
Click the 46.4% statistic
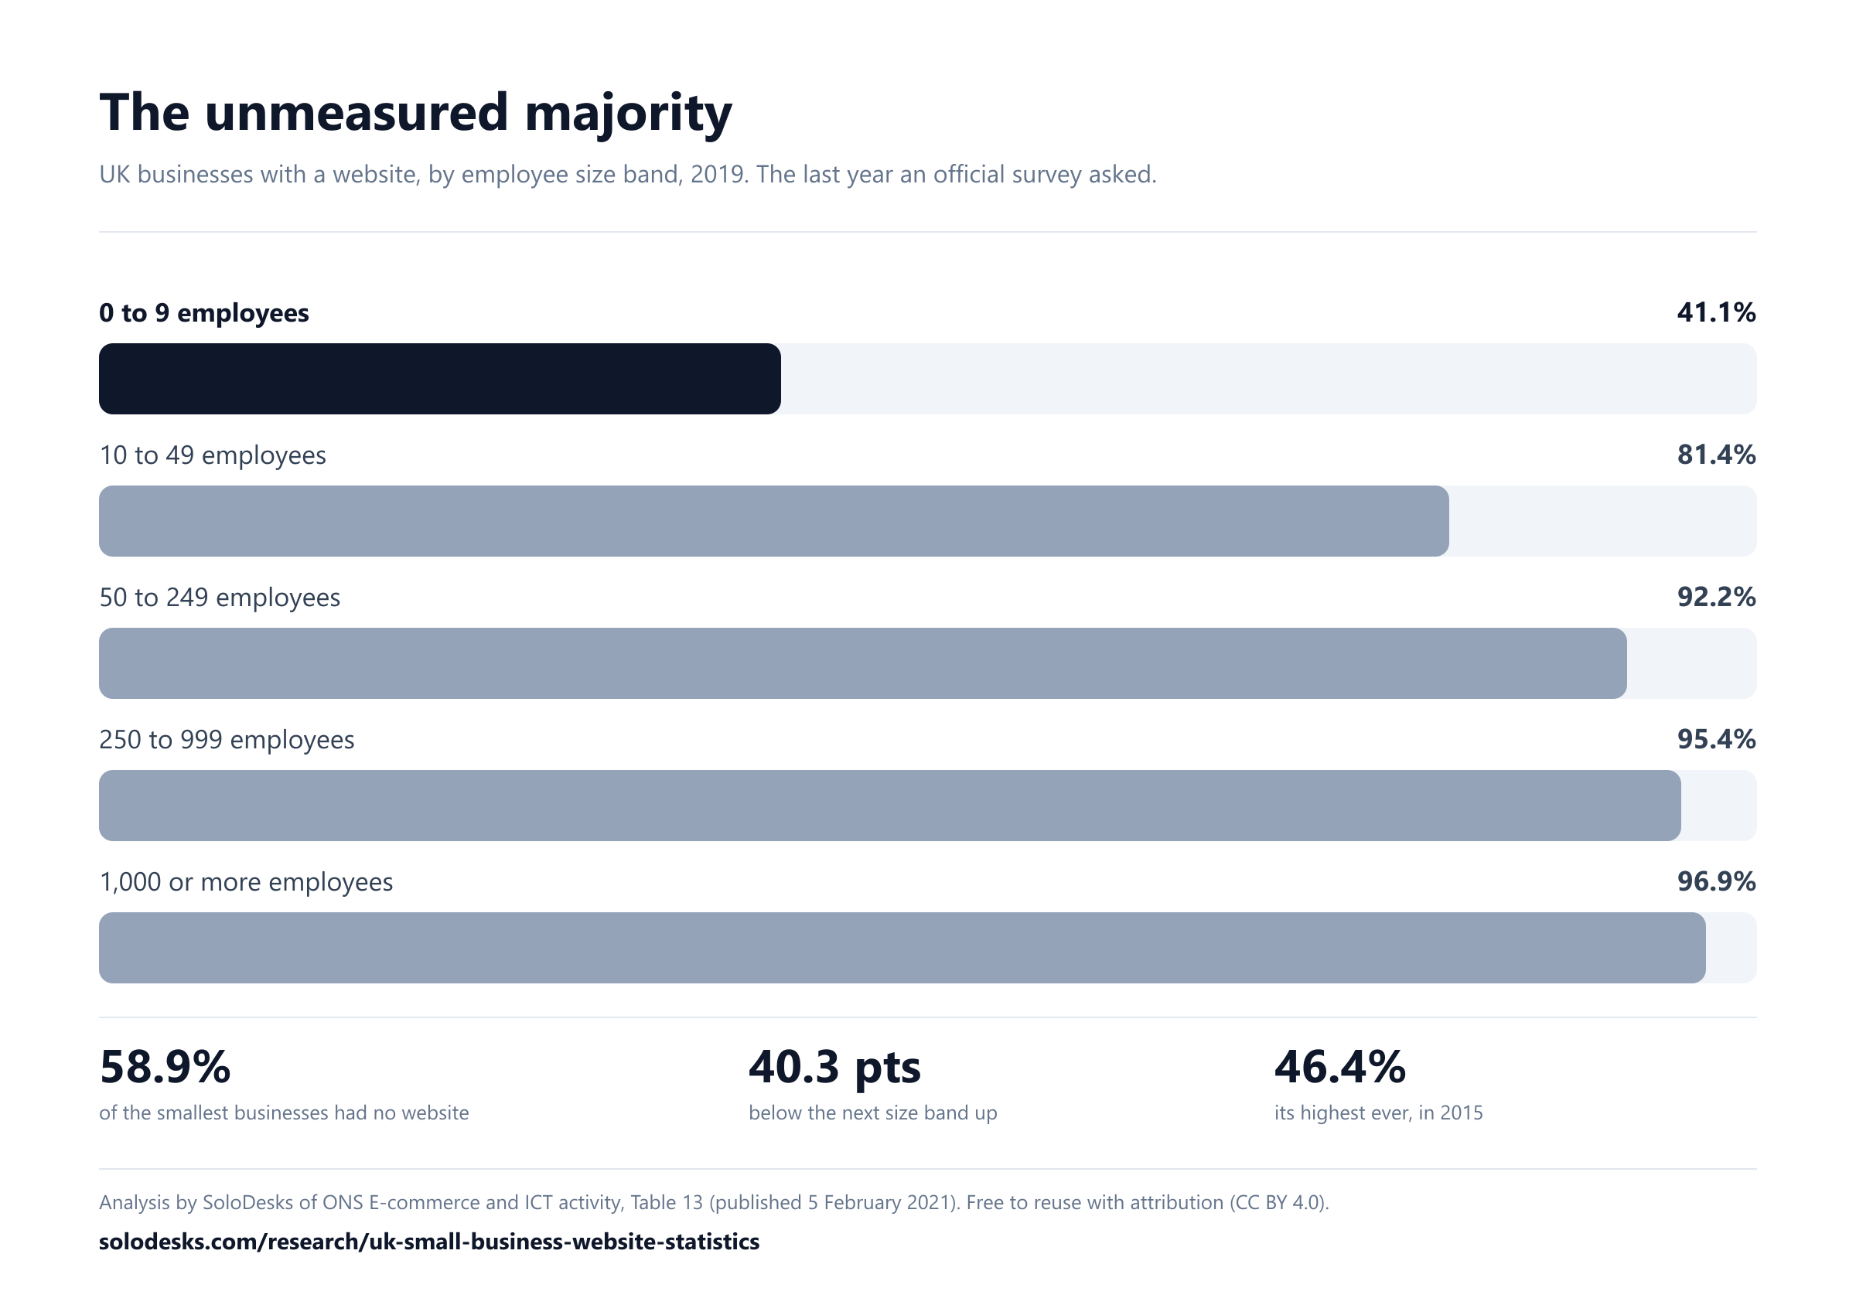pyautogui.click(x=1340, y=1067)
